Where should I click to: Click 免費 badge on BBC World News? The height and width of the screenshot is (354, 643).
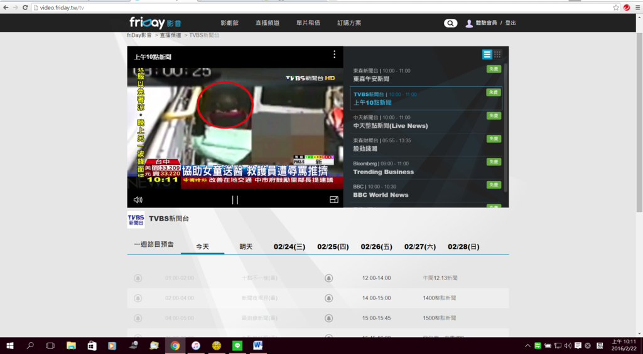pyautogui.click(x=494, y=185)
